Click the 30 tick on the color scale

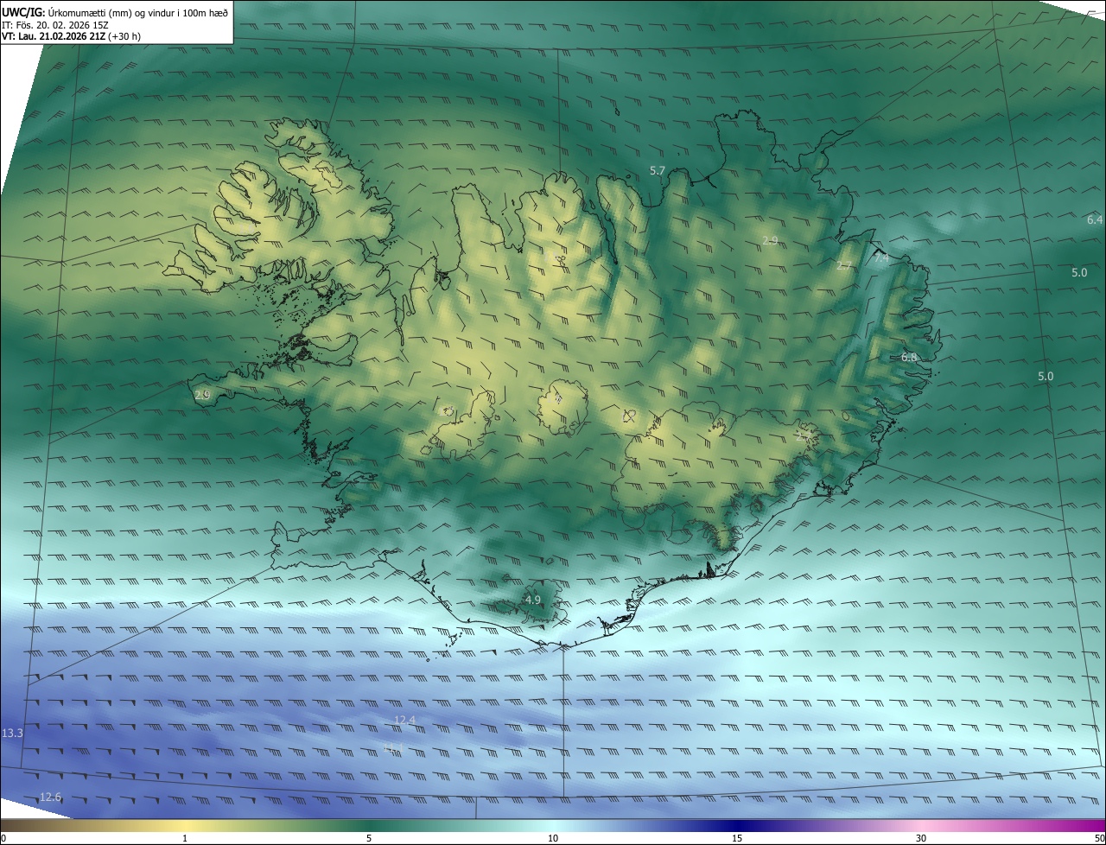[x=921, y=838]
